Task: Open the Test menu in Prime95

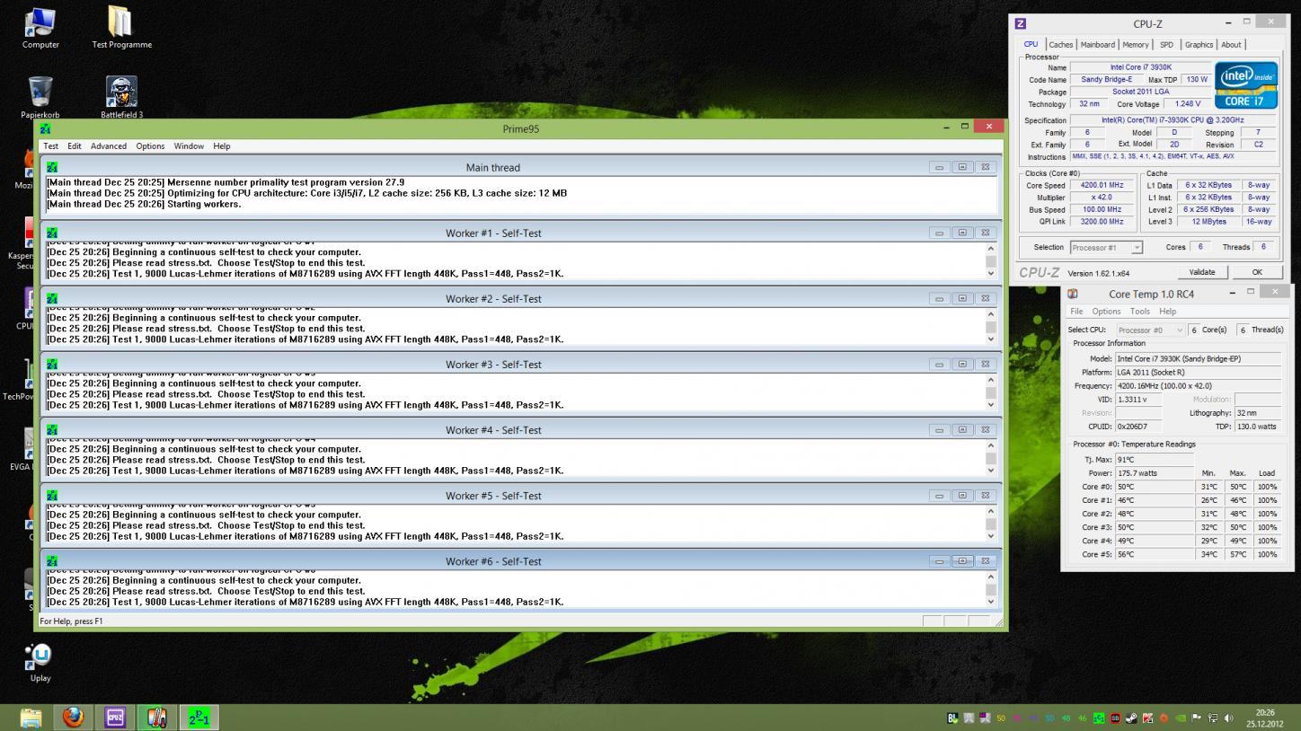Action: [51, 146]
